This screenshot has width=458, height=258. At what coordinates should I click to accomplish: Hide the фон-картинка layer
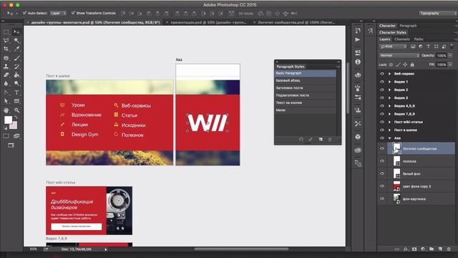pyautogui.click(x=381, y=199)
